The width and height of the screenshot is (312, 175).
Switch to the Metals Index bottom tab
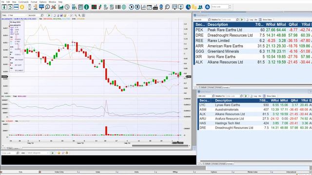(x=253, y=172)
